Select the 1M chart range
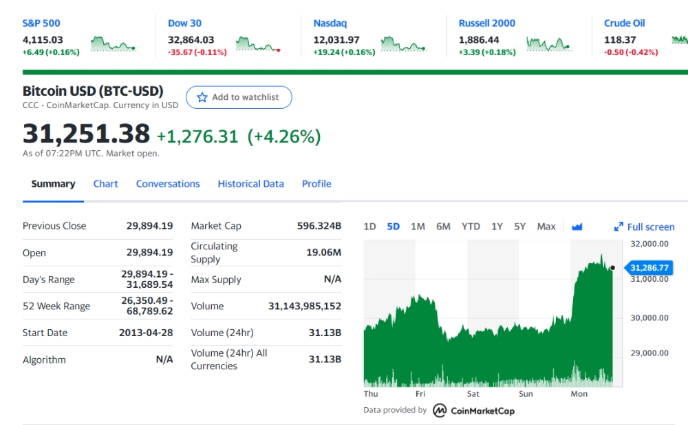This screenshot has width=688, height=425. (x=418, y=227)
